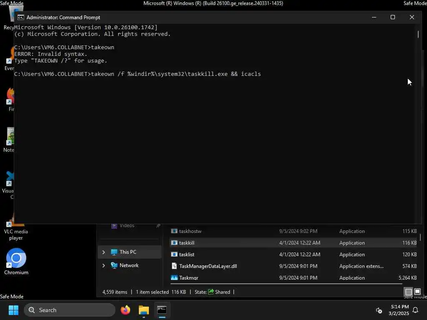Open the notifications bell
The image size is (427, 320).
(x=415, y=310)
